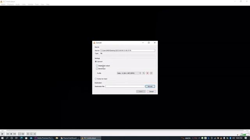
Task: Open the Help menu
Action: click(x=48, y=4)
